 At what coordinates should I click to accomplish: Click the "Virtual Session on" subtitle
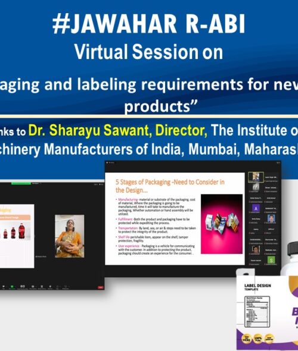[148, 52]
